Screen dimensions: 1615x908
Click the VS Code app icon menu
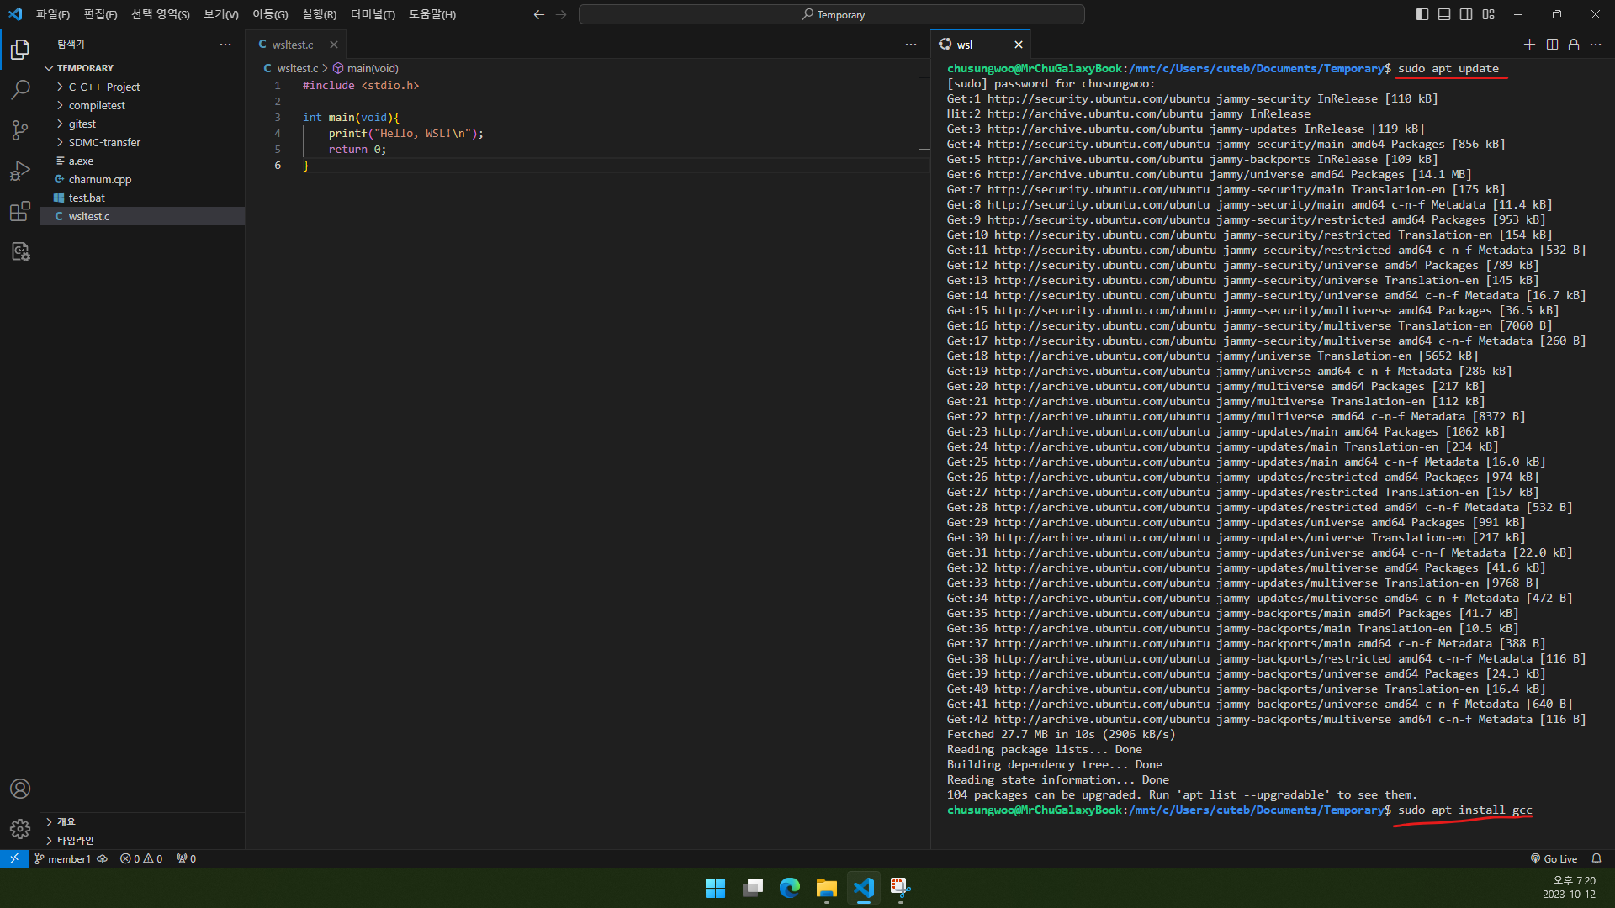[x=15, y=14]
